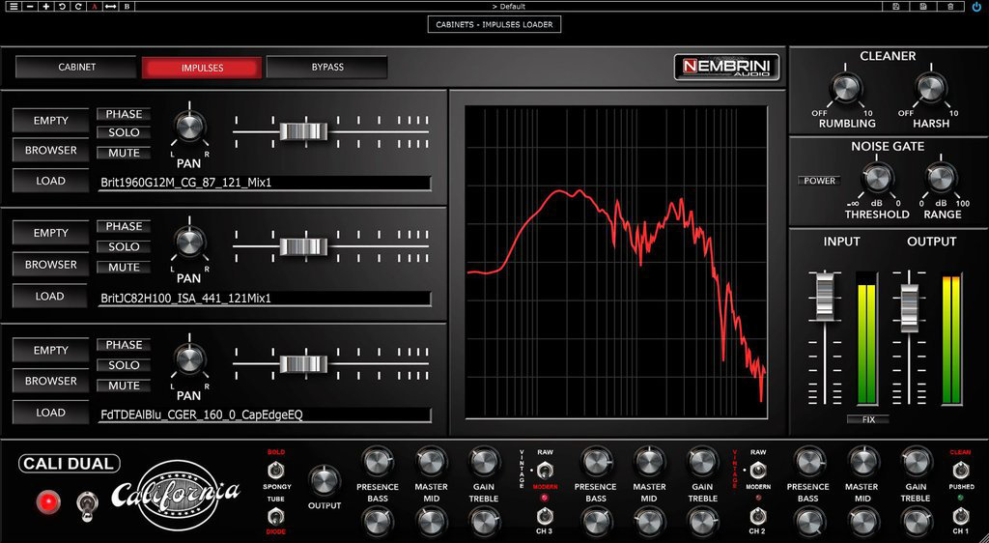Click the HARSH knob in Cleaner
Screen dimensions: 989x543
pyautogui.click(x=931, y=89)
